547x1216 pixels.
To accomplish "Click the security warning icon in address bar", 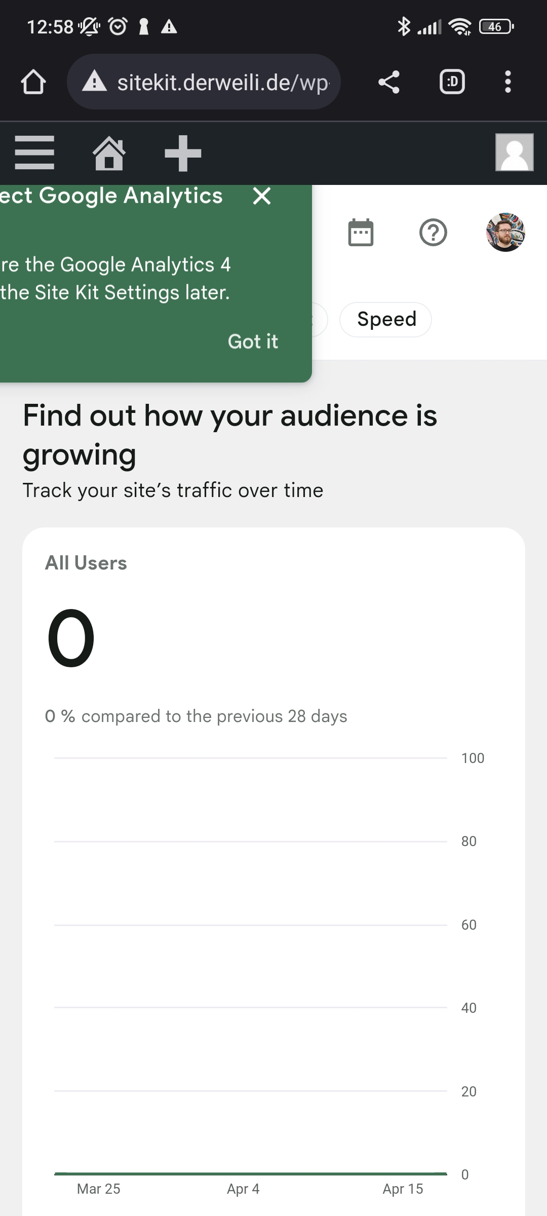I will tap(95, 82).
